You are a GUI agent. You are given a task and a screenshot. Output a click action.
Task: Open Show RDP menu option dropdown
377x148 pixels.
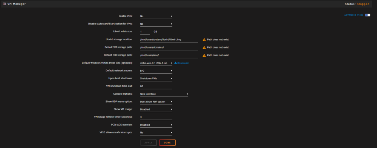pos(156,102)
